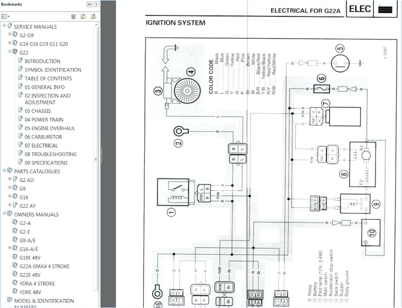The image size is (402, 308).
Task: Collapse the Bookmarks panel with double-arrow button
Action: [x=89, y=4]
